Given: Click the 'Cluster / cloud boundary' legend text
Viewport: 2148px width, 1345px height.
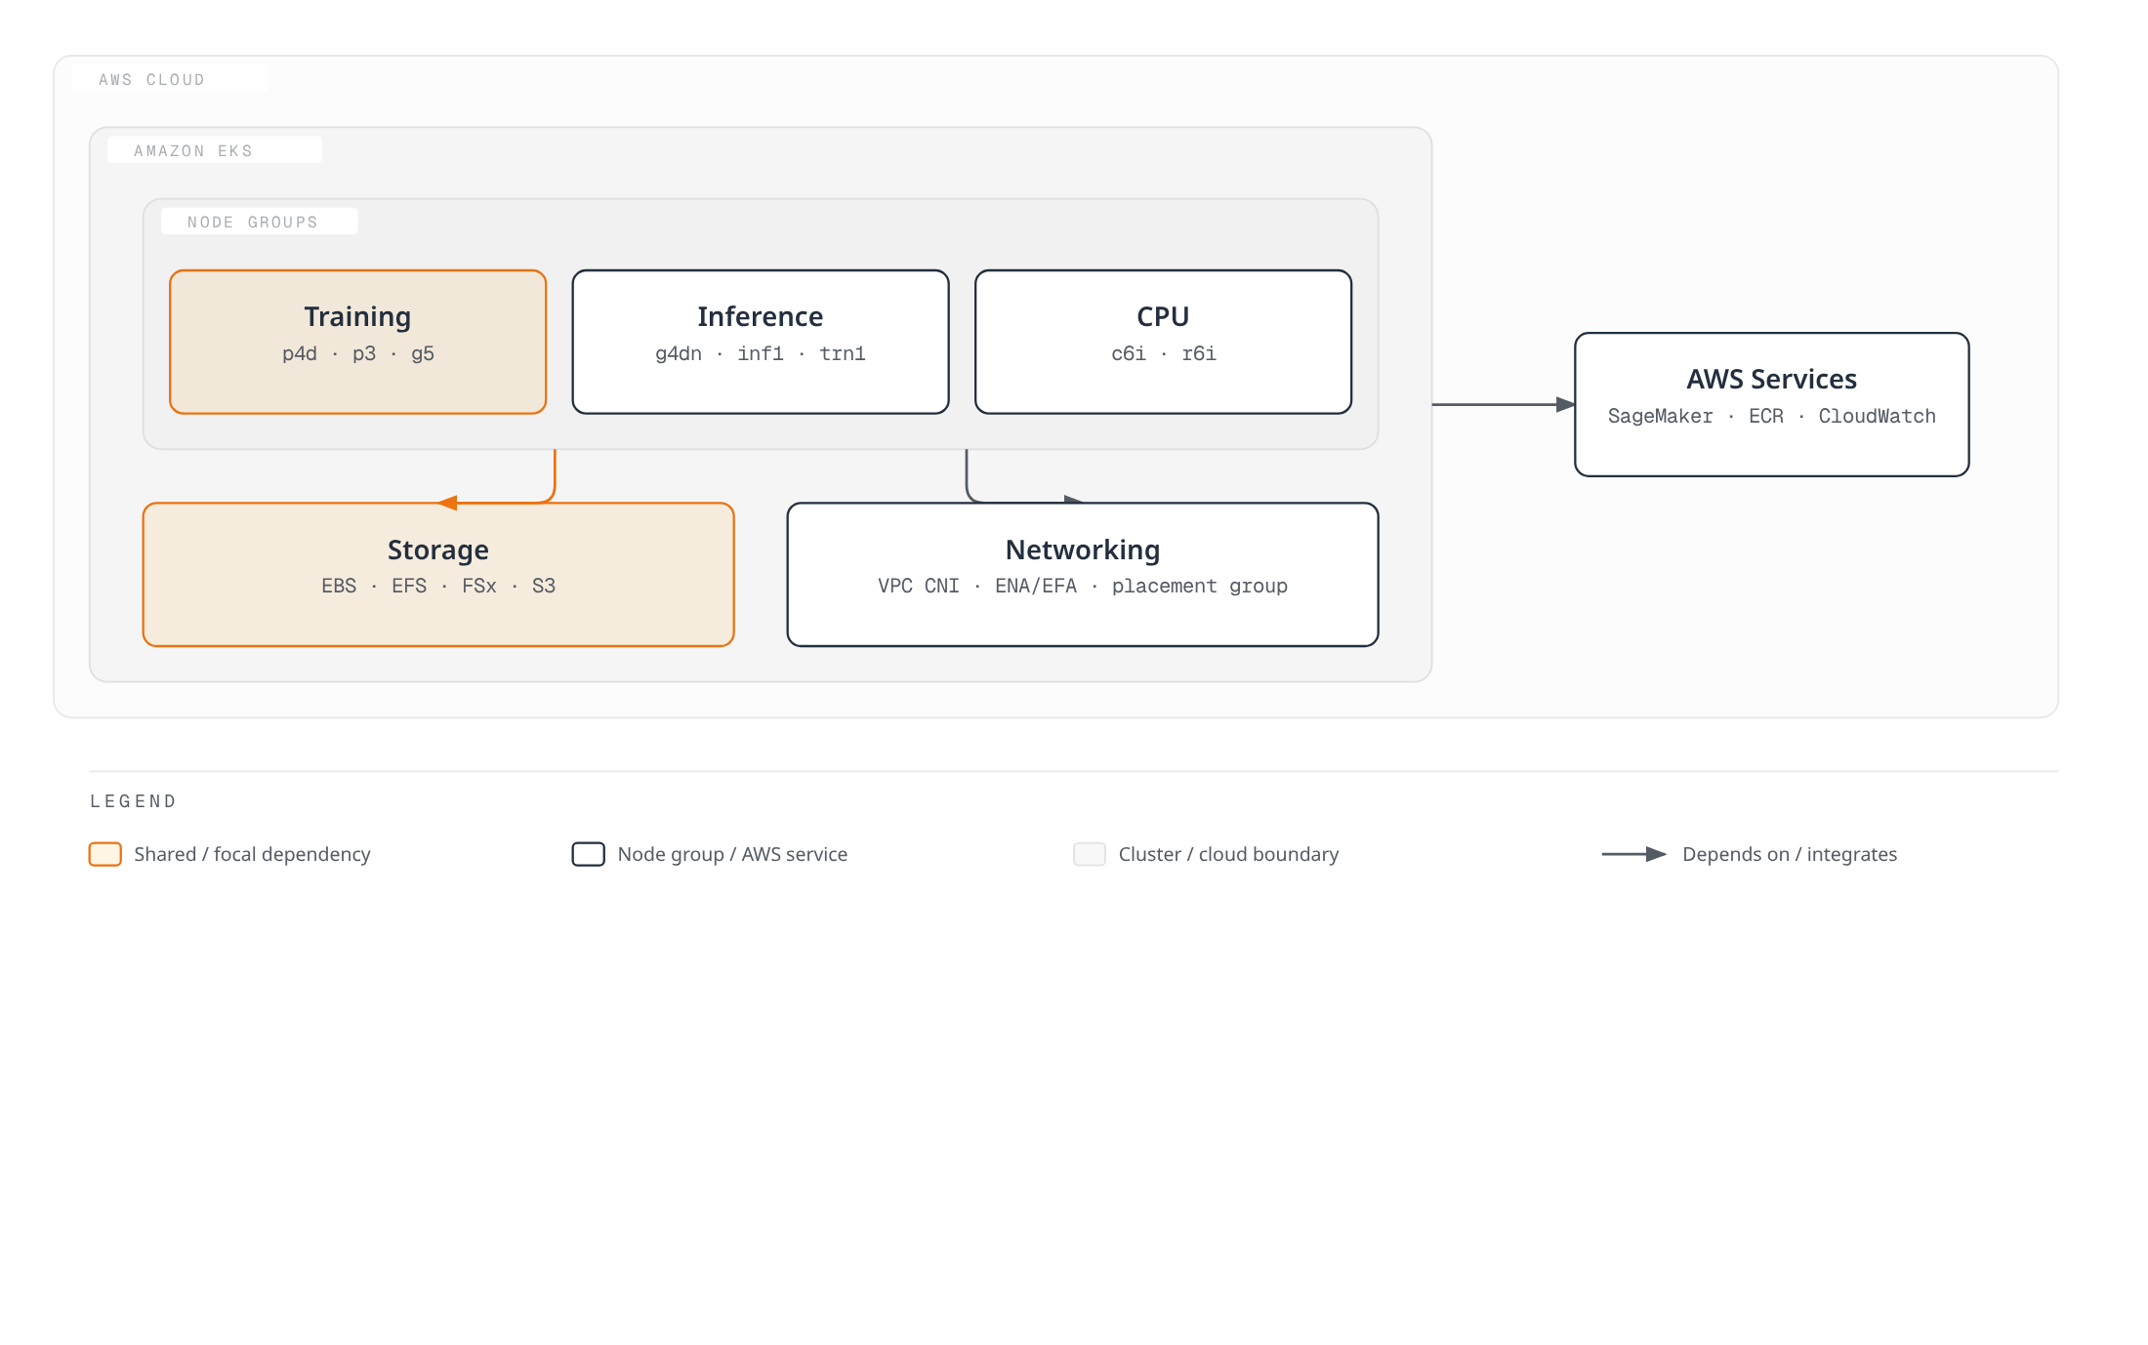Looking at the screenshot, I should click(1228, 854).
